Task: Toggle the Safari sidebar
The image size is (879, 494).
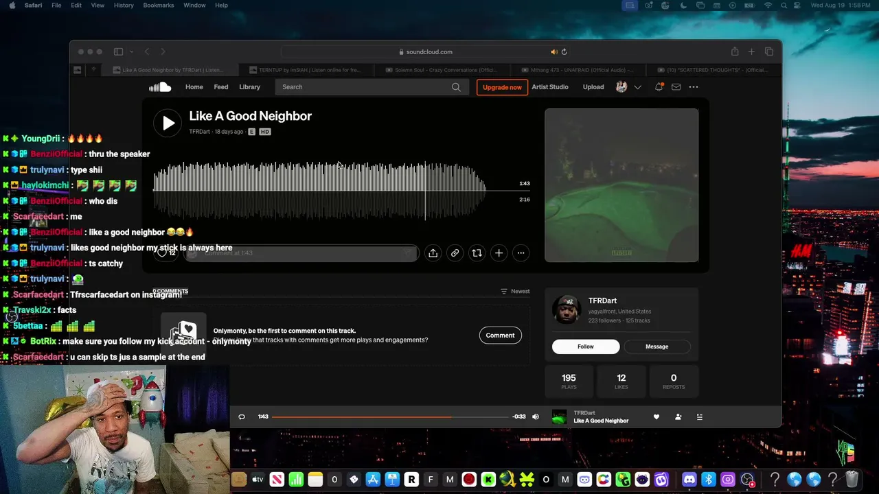Action: [118, 51]
